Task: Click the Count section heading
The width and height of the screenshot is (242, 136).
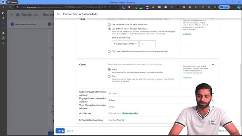Action: tap(82, 65)
